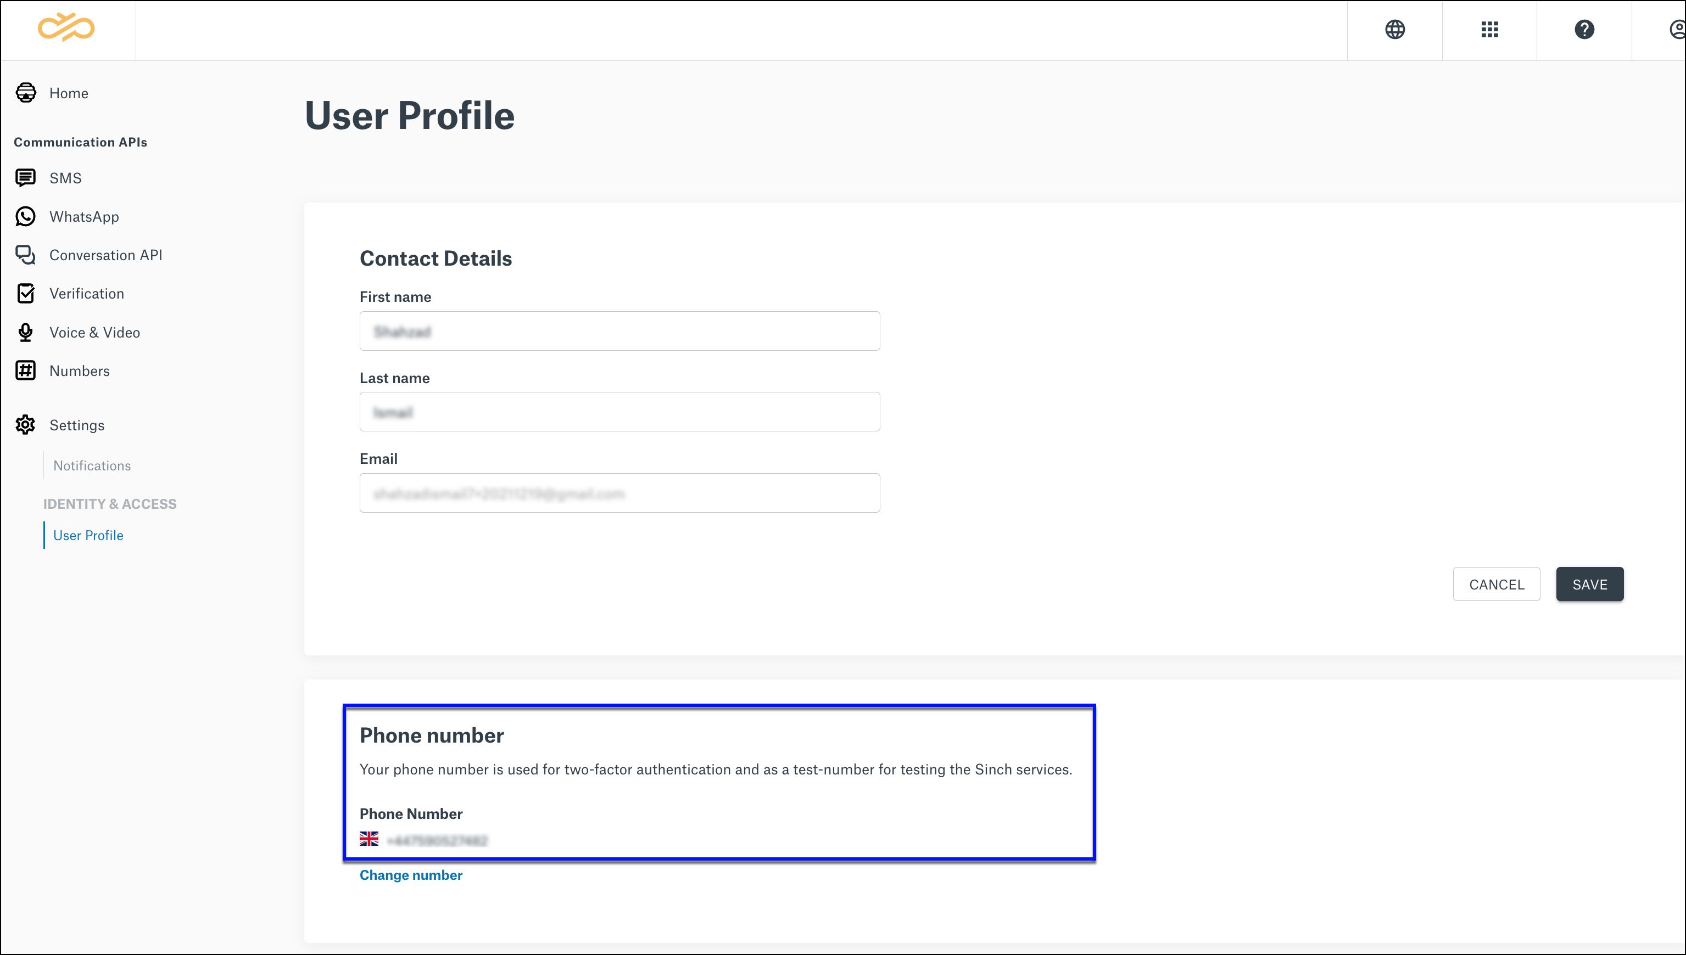Viewport: 1686px width, 955px height.
Task: Open WhatsApp communication API
Action: click(82, 216)
